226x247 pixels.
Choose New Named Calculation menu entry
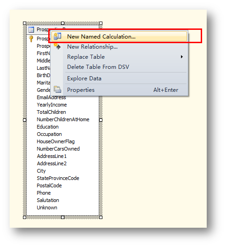119,36
